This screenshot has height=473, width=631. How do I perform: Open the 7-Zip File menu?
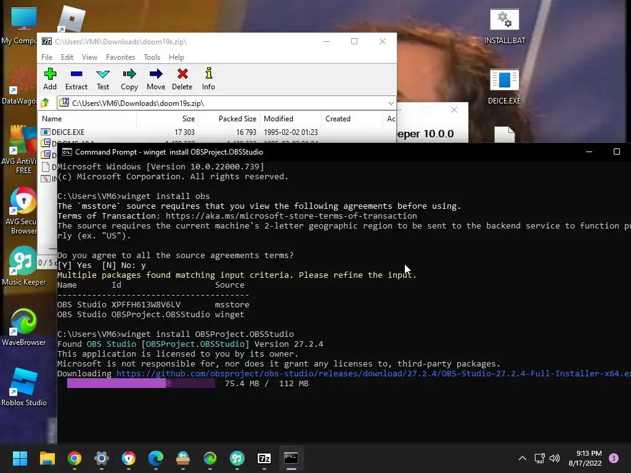[x=47, y=57]
